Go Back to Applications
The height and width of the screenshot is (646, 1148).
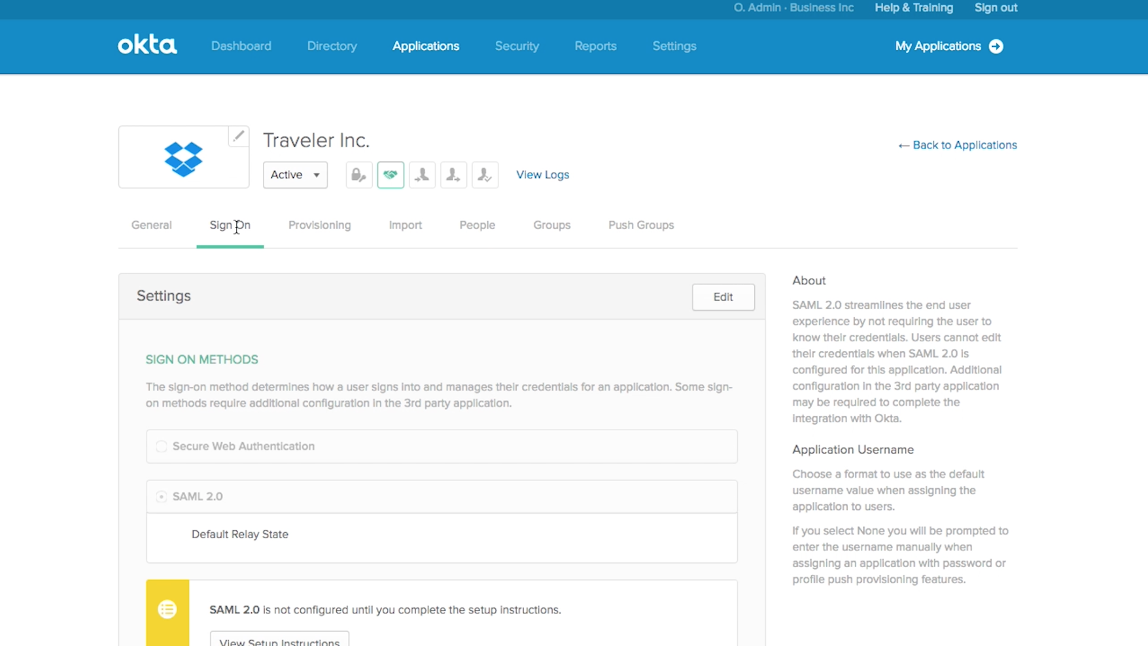point(957,145)
